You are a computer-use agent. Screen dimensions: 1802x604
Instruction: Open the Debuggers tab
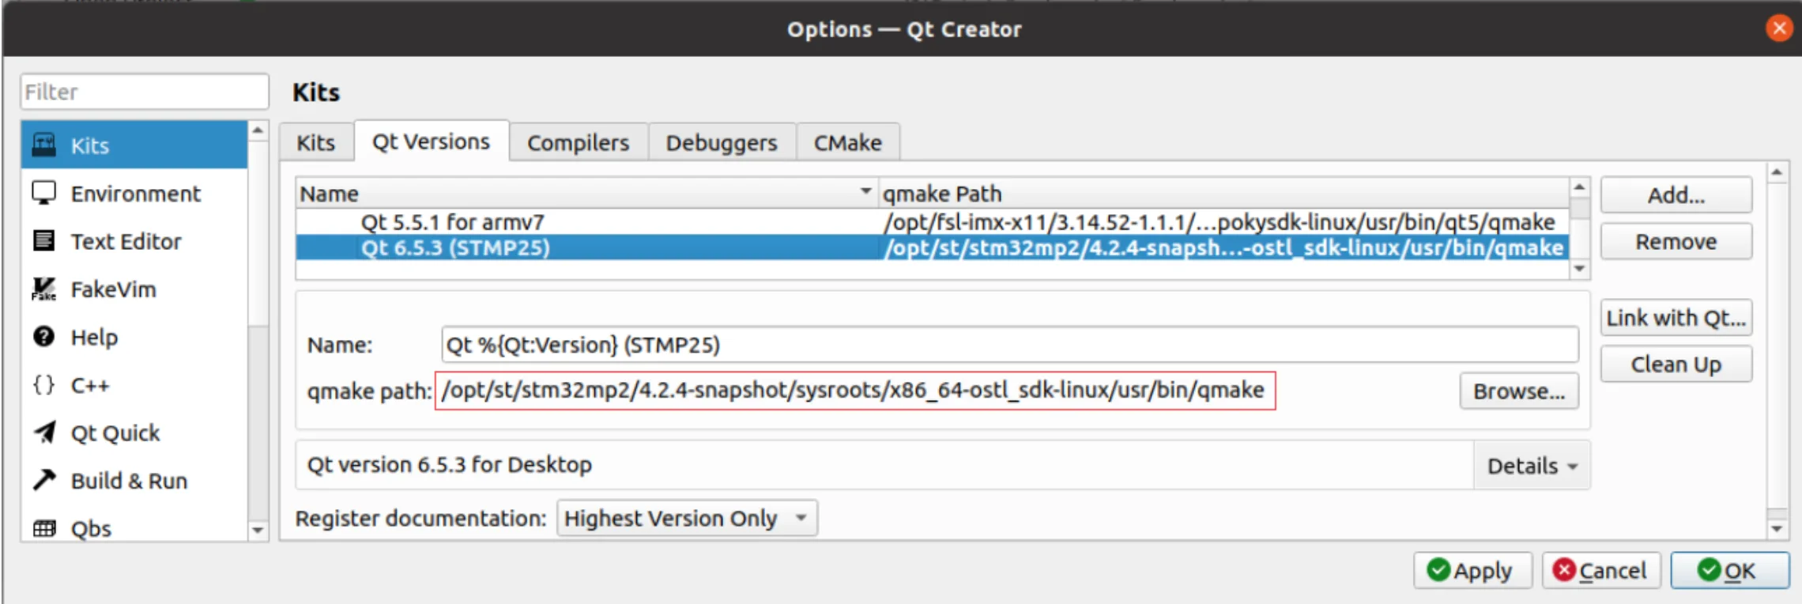(721, 142)
